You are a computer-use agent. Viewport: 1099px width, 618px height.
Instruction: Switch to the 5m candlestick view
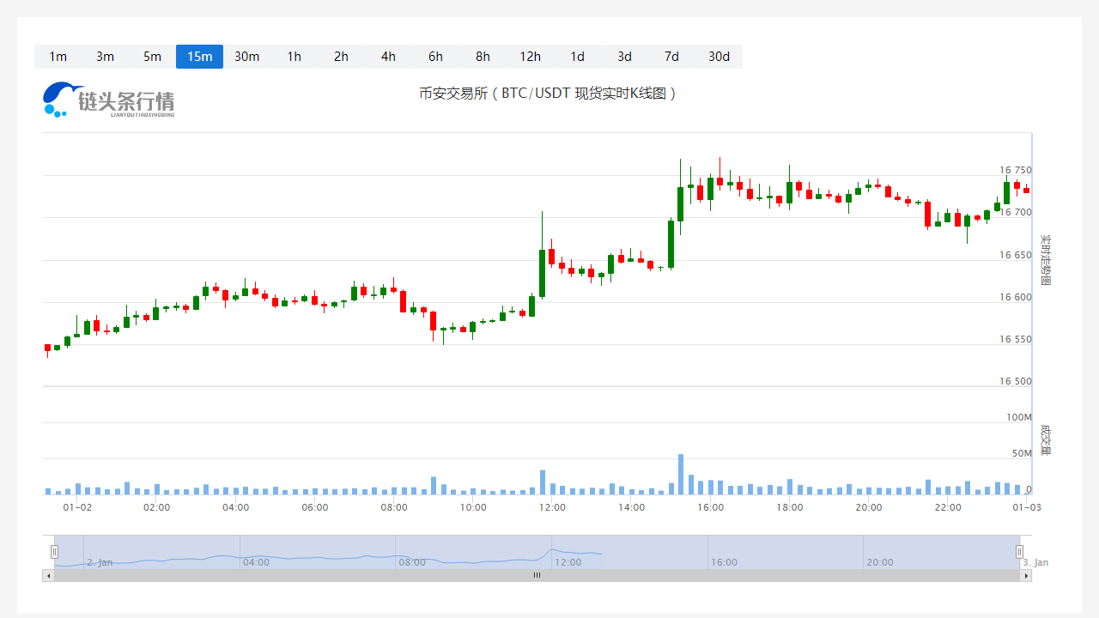click(x=152, y=57)
